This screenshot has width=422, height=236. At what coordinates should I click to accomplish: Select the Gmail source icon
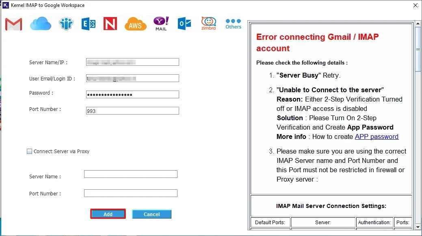pyautogui.click(x=13, y=24)
